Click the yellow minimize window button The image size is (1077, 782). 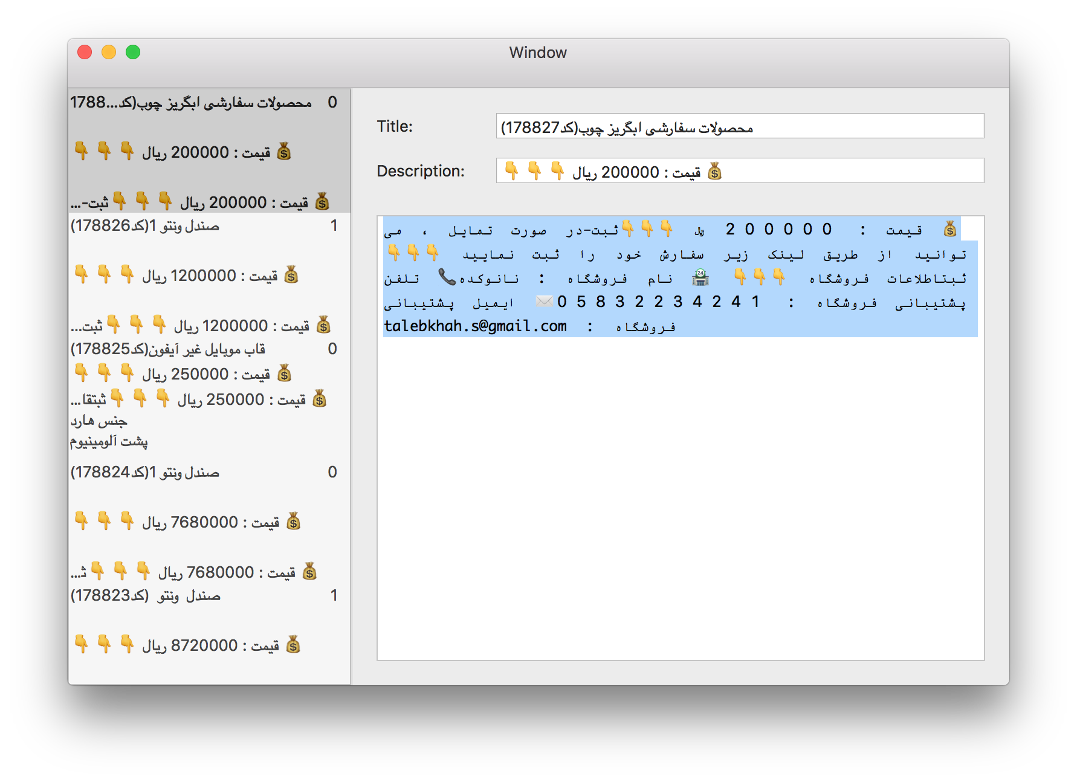(x=109, y=52)
